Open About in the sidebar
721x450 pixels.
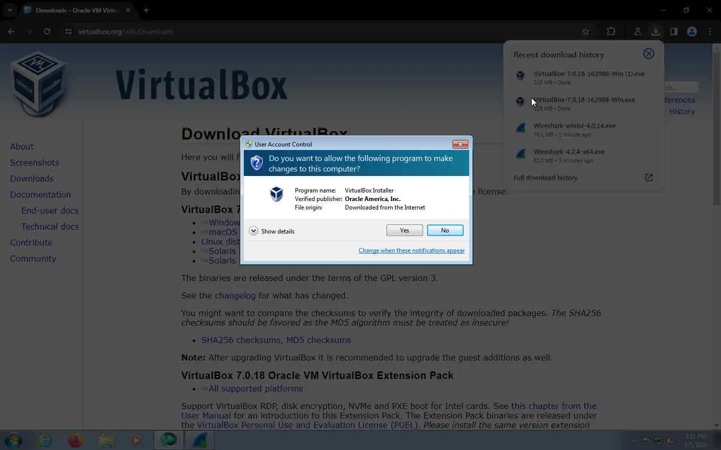[x=22, y=146]
